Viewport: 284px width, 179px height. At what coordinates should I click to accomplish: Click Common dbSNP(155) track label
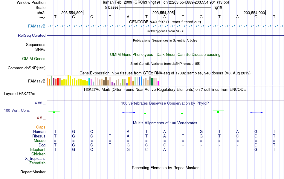[x=26, y=68]
